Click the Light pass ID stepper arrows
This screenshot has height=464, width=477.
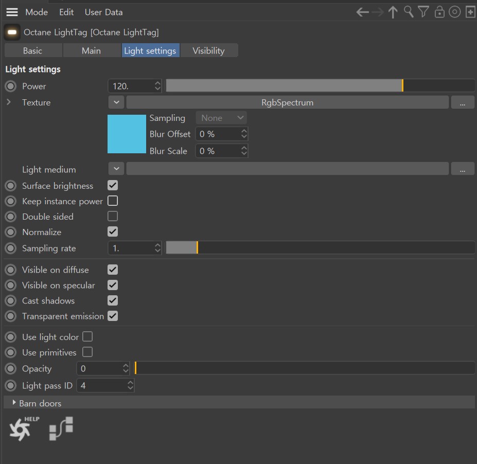[x=130, y=385]
